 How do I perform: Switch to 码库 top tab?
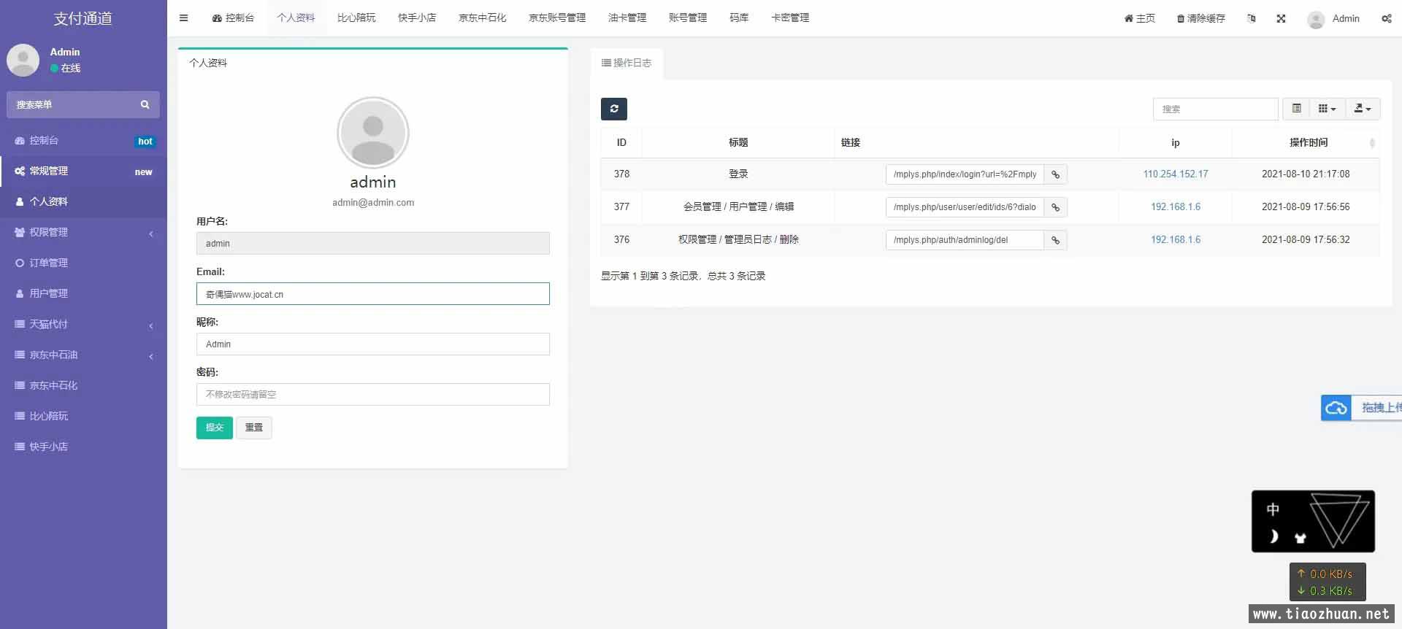point(739,18)
